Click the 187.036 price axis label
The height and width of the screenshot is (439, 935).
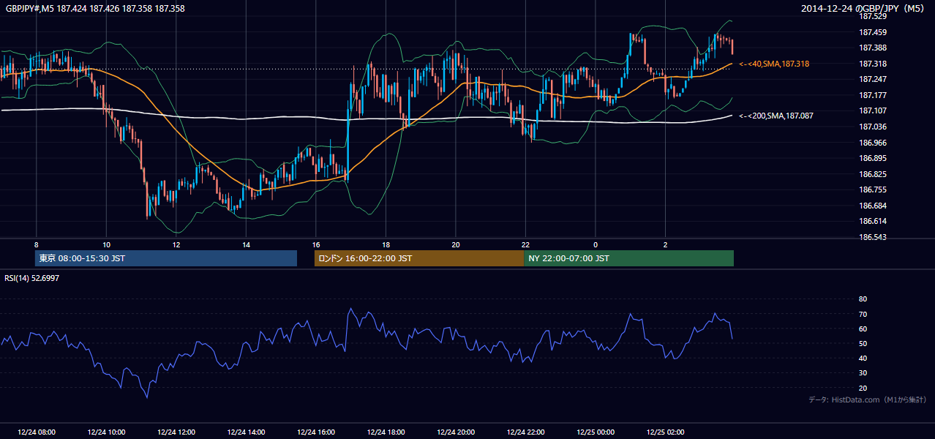pos(872,127)
